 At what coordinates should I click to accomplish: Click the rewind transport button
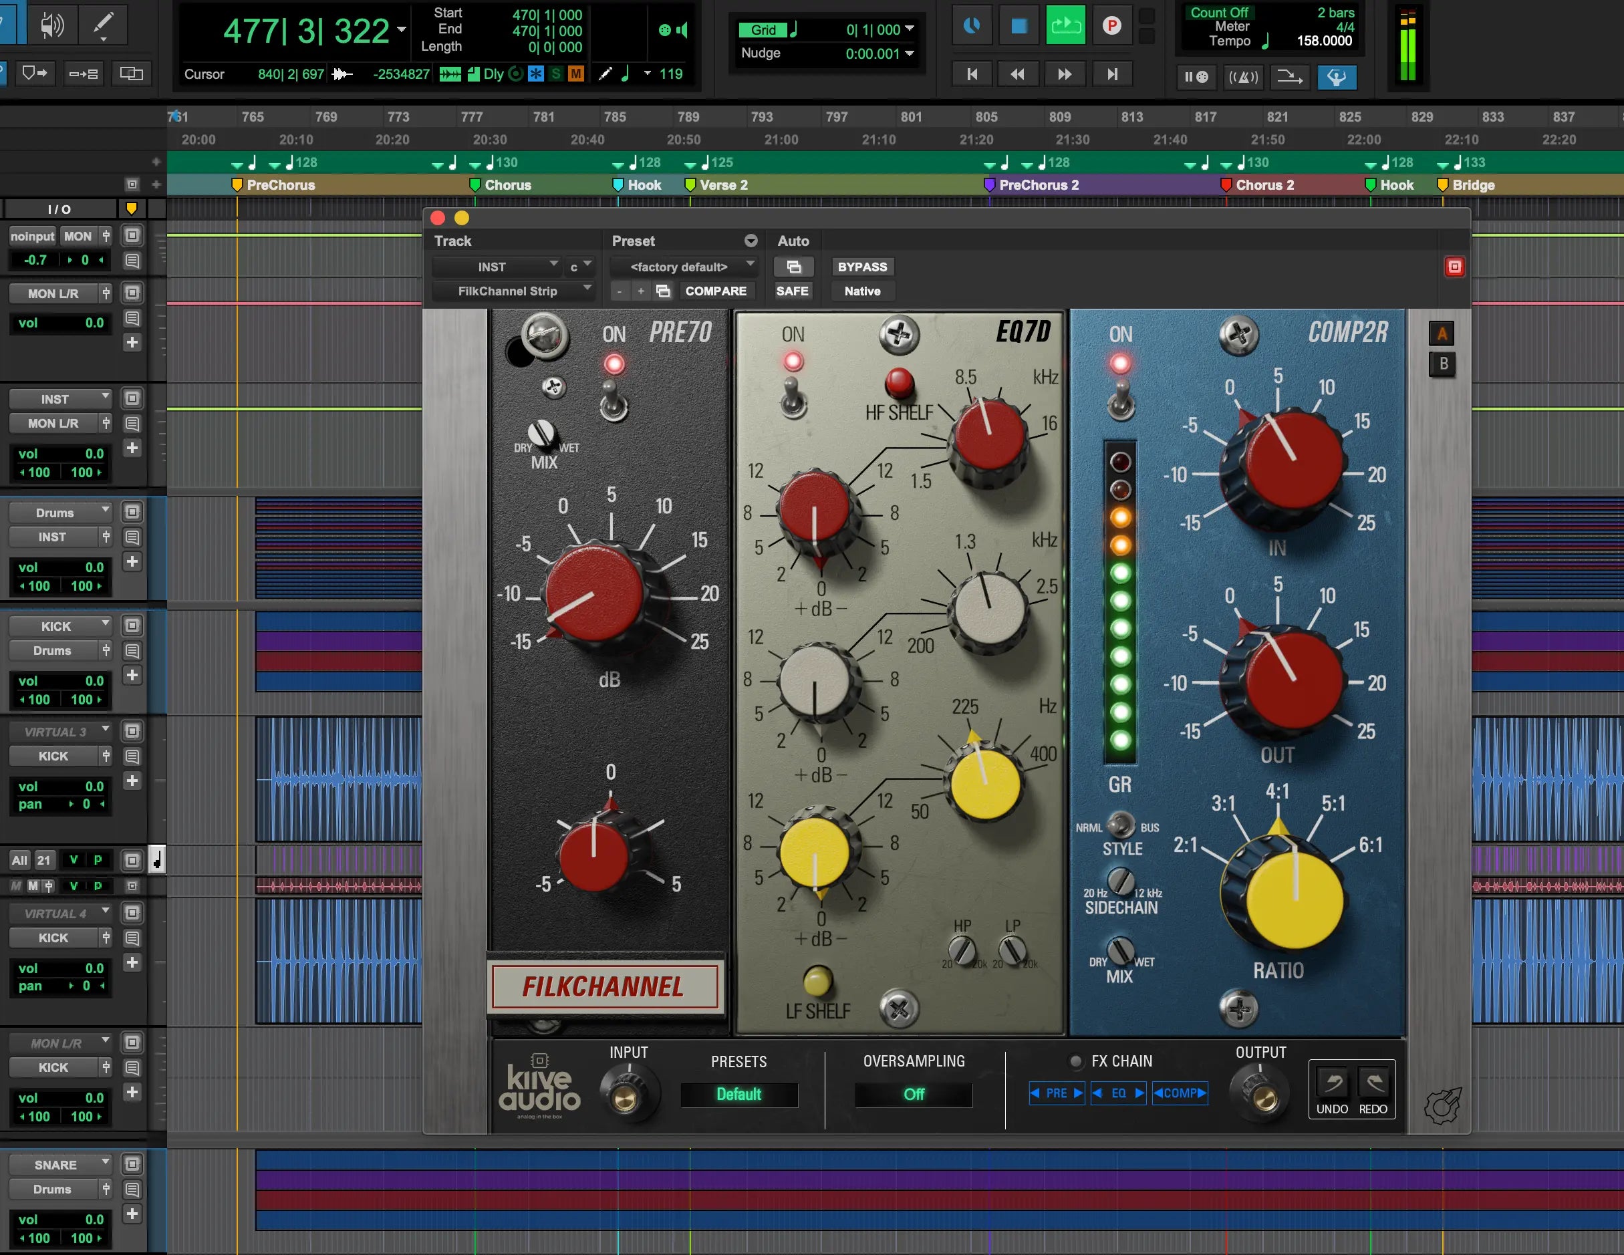pos(1018,74)
